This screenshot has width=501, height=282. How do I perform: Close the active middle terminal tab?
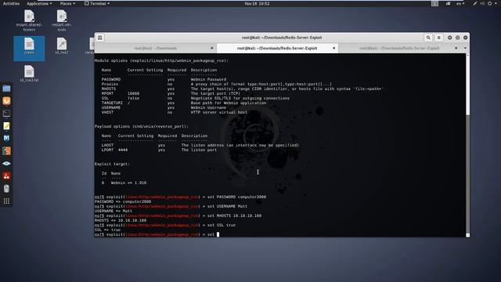click(334, 49)
